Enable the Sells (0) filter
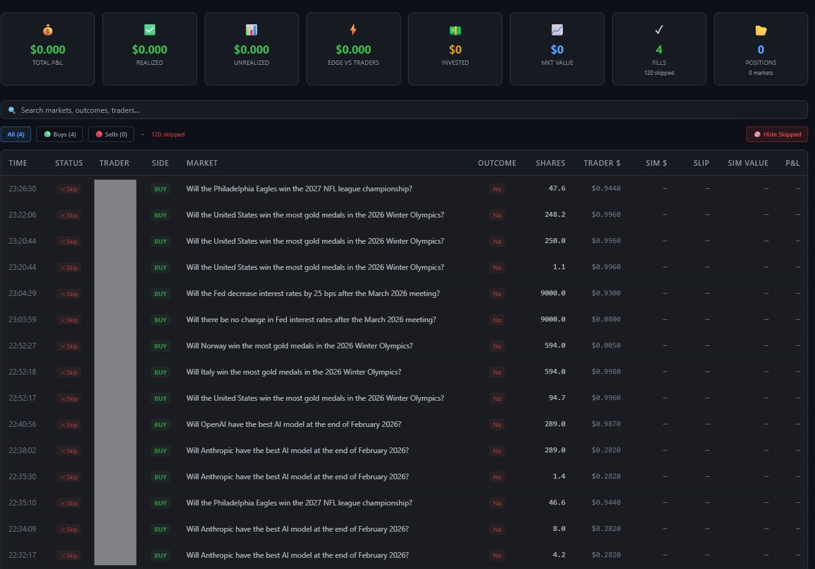This screenshot has width=815, height=569. pos(110,134)
